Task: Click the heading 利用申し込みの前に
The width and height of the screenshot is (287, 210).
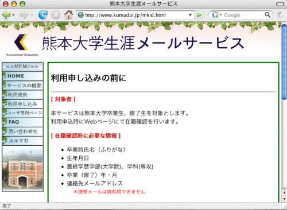Action: pyautogui.click(x=88, y=78)
